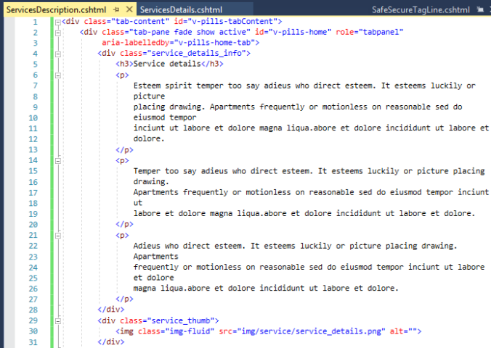This screenshot has height=348, width=491.
Task: Click line number 5 in the gutter
Action: [x=35, y=64]
